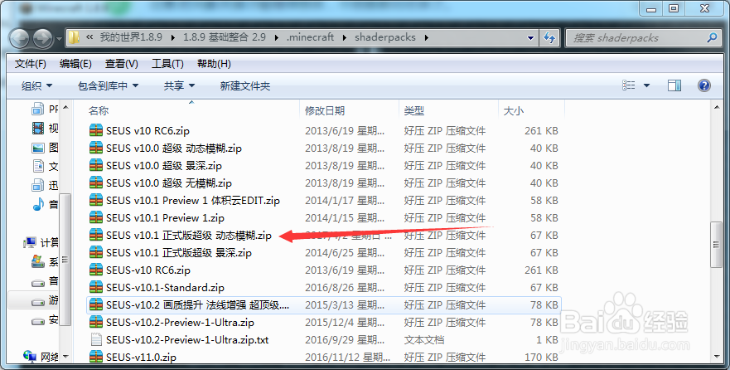Click the 网络 network icon in sidebar

point(29,357)
